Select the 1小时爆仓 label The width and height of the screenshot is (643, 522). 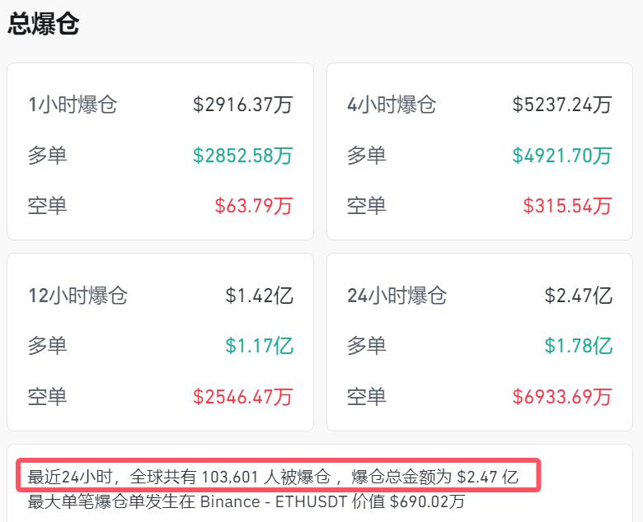pyautogui.click(x=73, y=105)
